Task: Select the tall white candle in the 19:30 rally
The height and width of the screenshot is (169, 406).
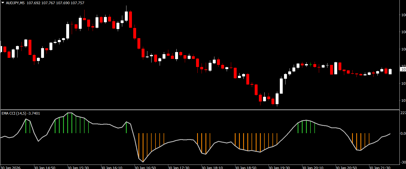Action: [281, 86]
